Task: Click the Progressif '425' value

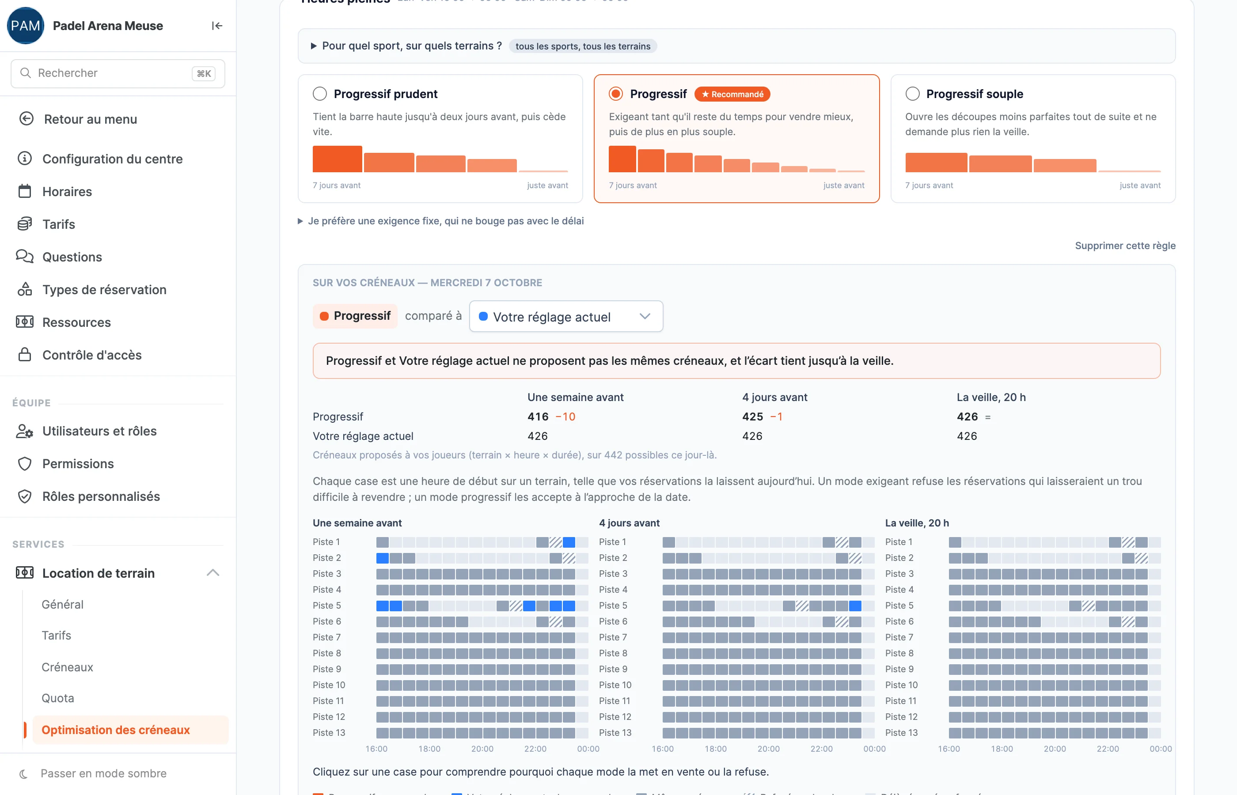Action: coord(753,416)
